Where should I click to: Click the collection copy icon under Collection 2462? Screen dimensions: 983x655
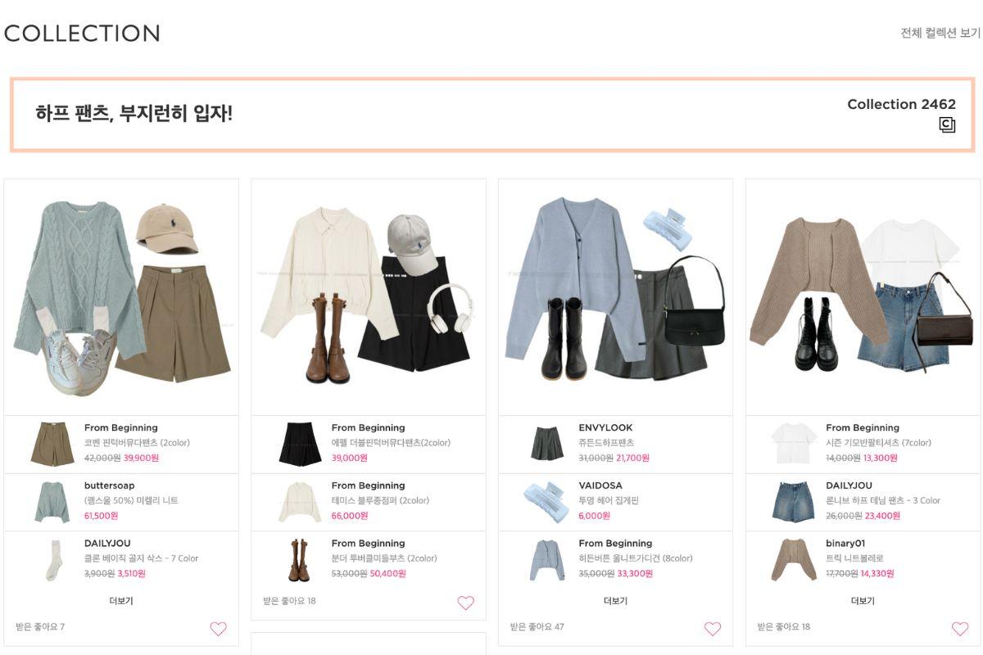pyautogui.click(x=947, y=125)
